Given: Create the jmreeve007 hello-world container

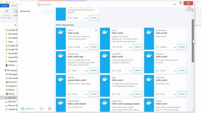Looking at the screenshot, I should click(x=138, y=70).
